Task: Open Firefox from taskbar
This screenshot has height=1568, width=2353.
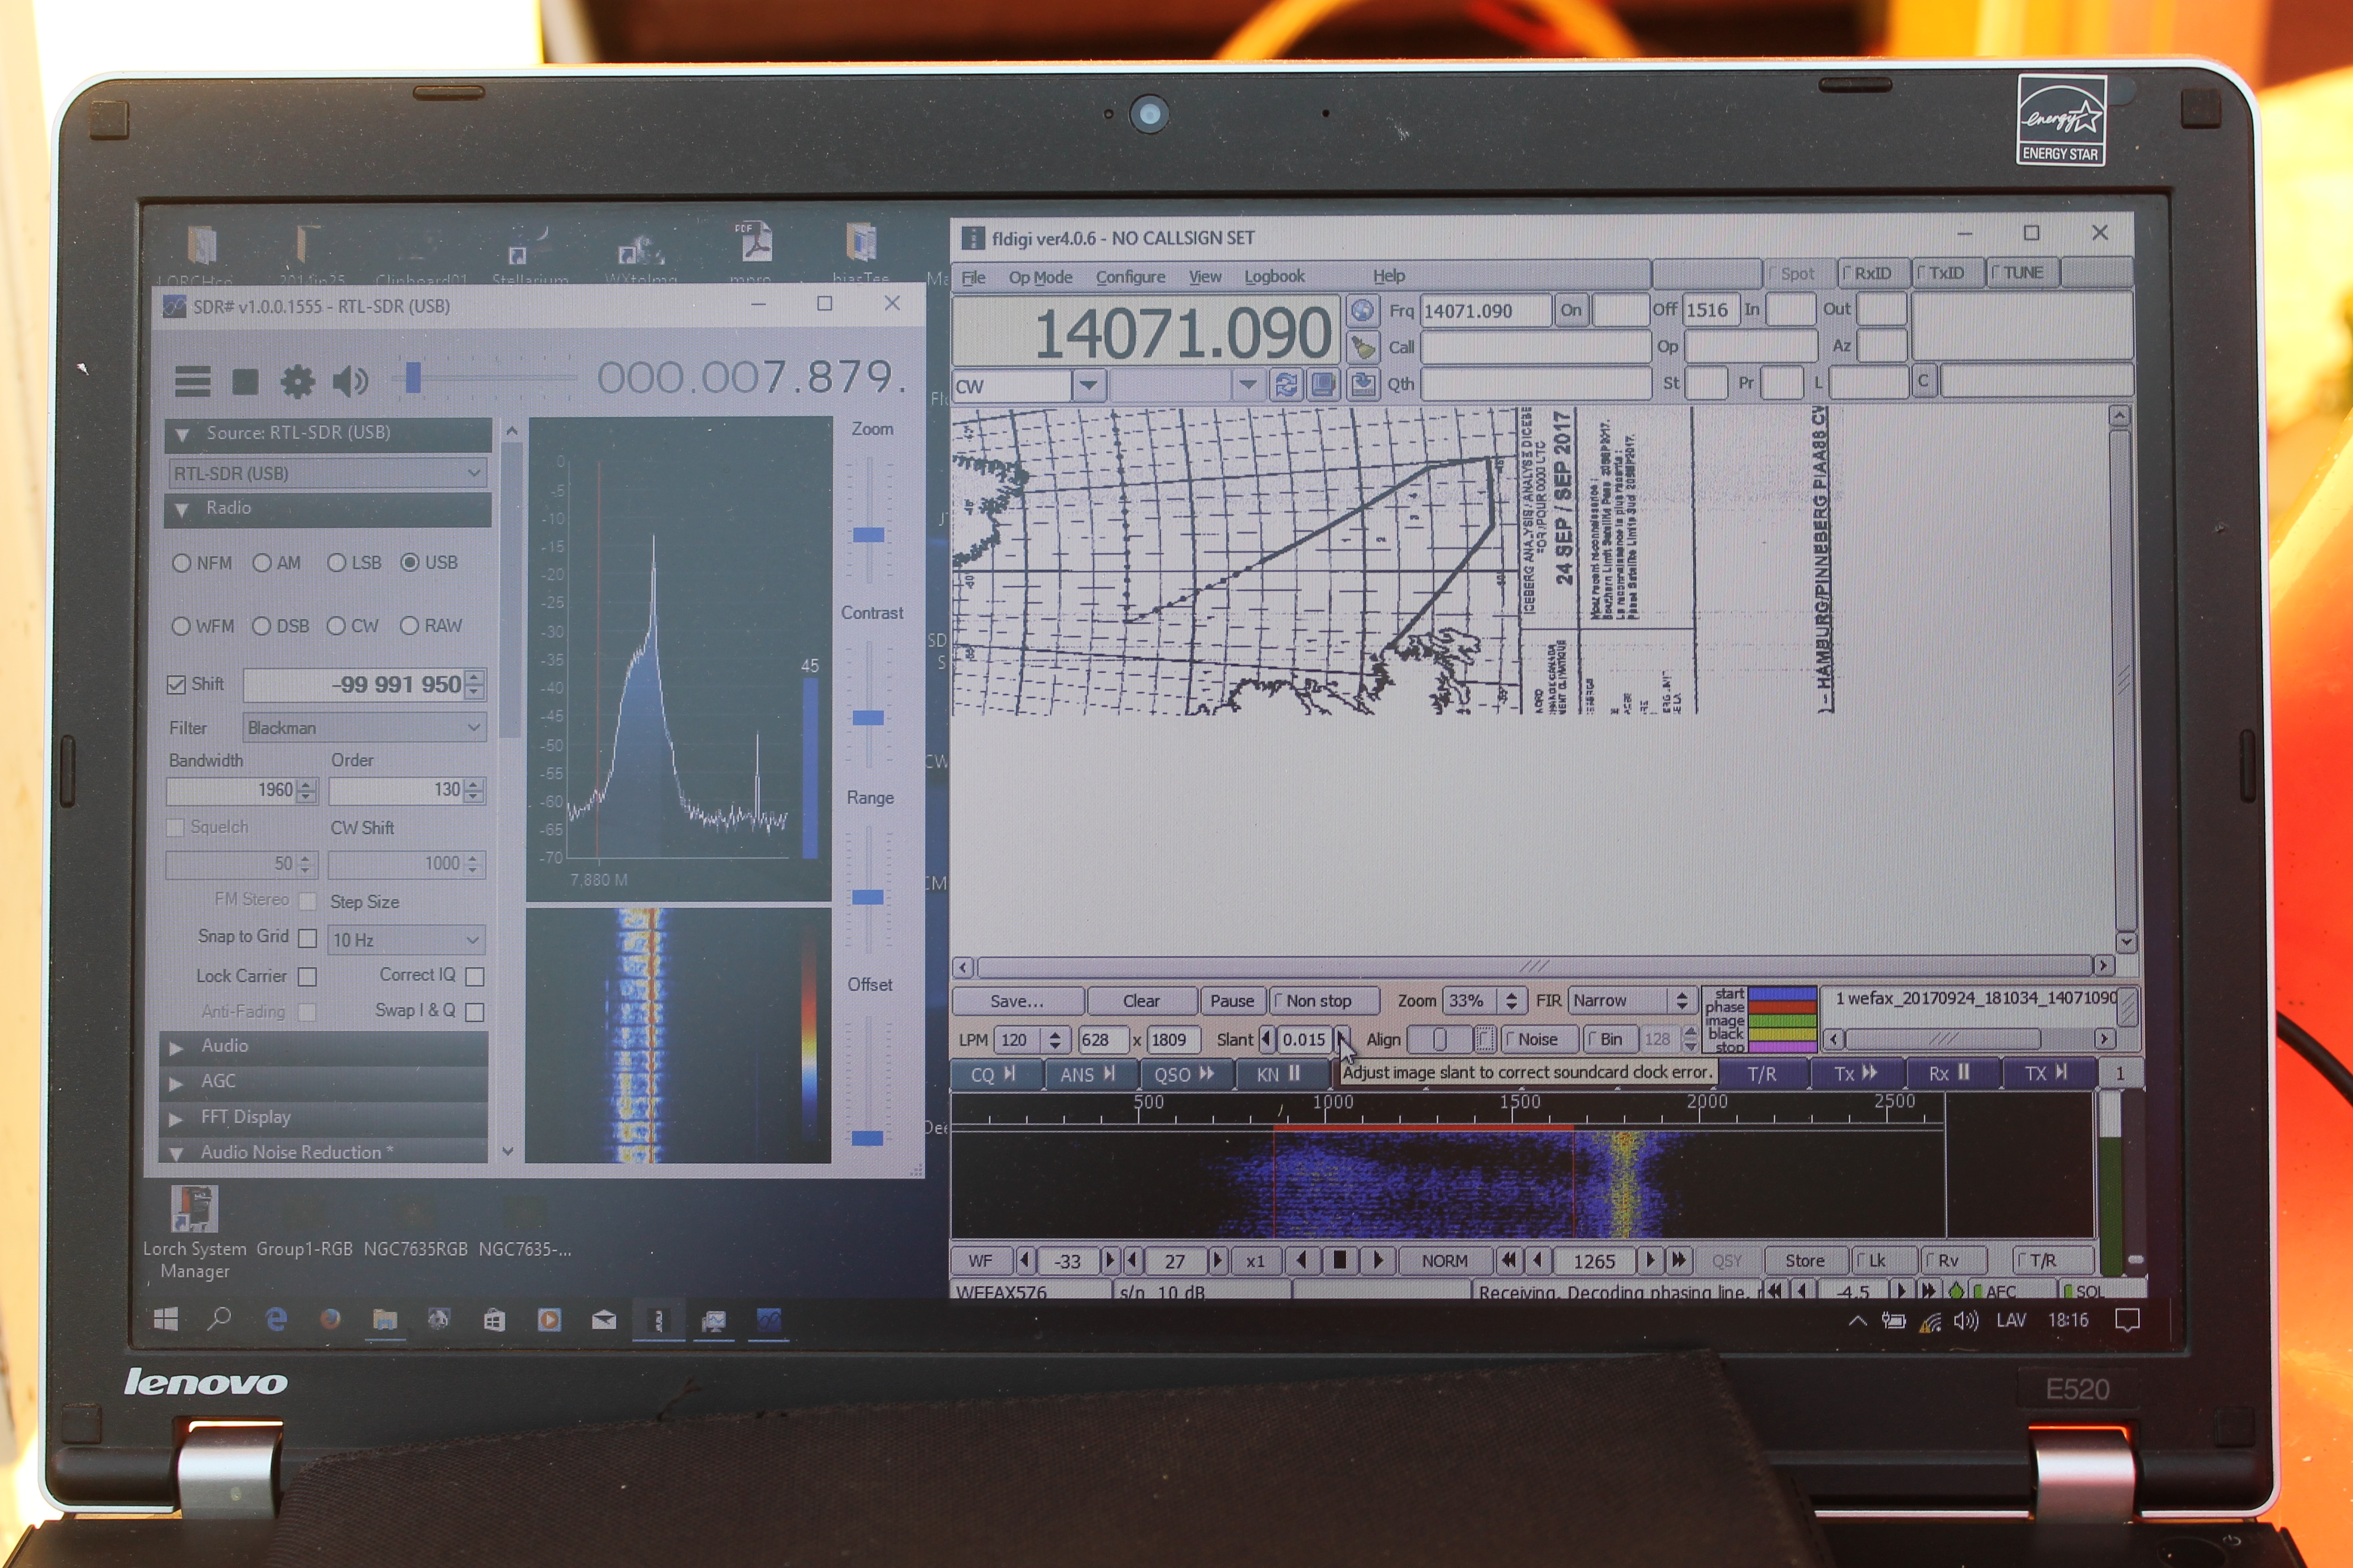Action: [x=330, y=1320]
